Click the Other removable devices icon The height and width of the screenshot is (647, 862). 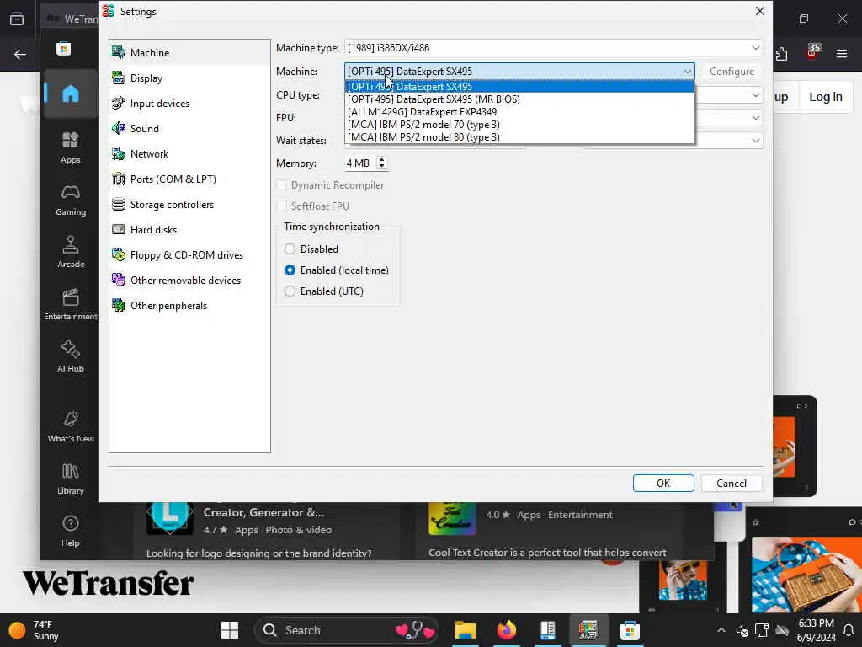coord(118,280)
